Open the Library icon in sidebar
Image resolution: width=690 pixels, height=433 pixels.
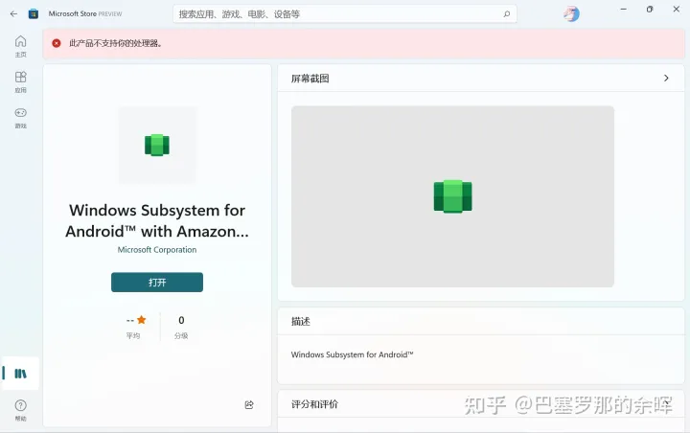coord(20,374)
